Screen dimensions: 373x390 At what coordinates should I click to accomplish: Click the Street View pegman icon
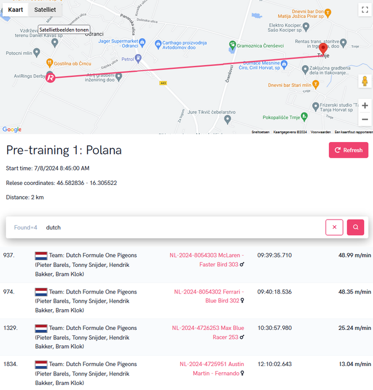[x=365, y=81]
